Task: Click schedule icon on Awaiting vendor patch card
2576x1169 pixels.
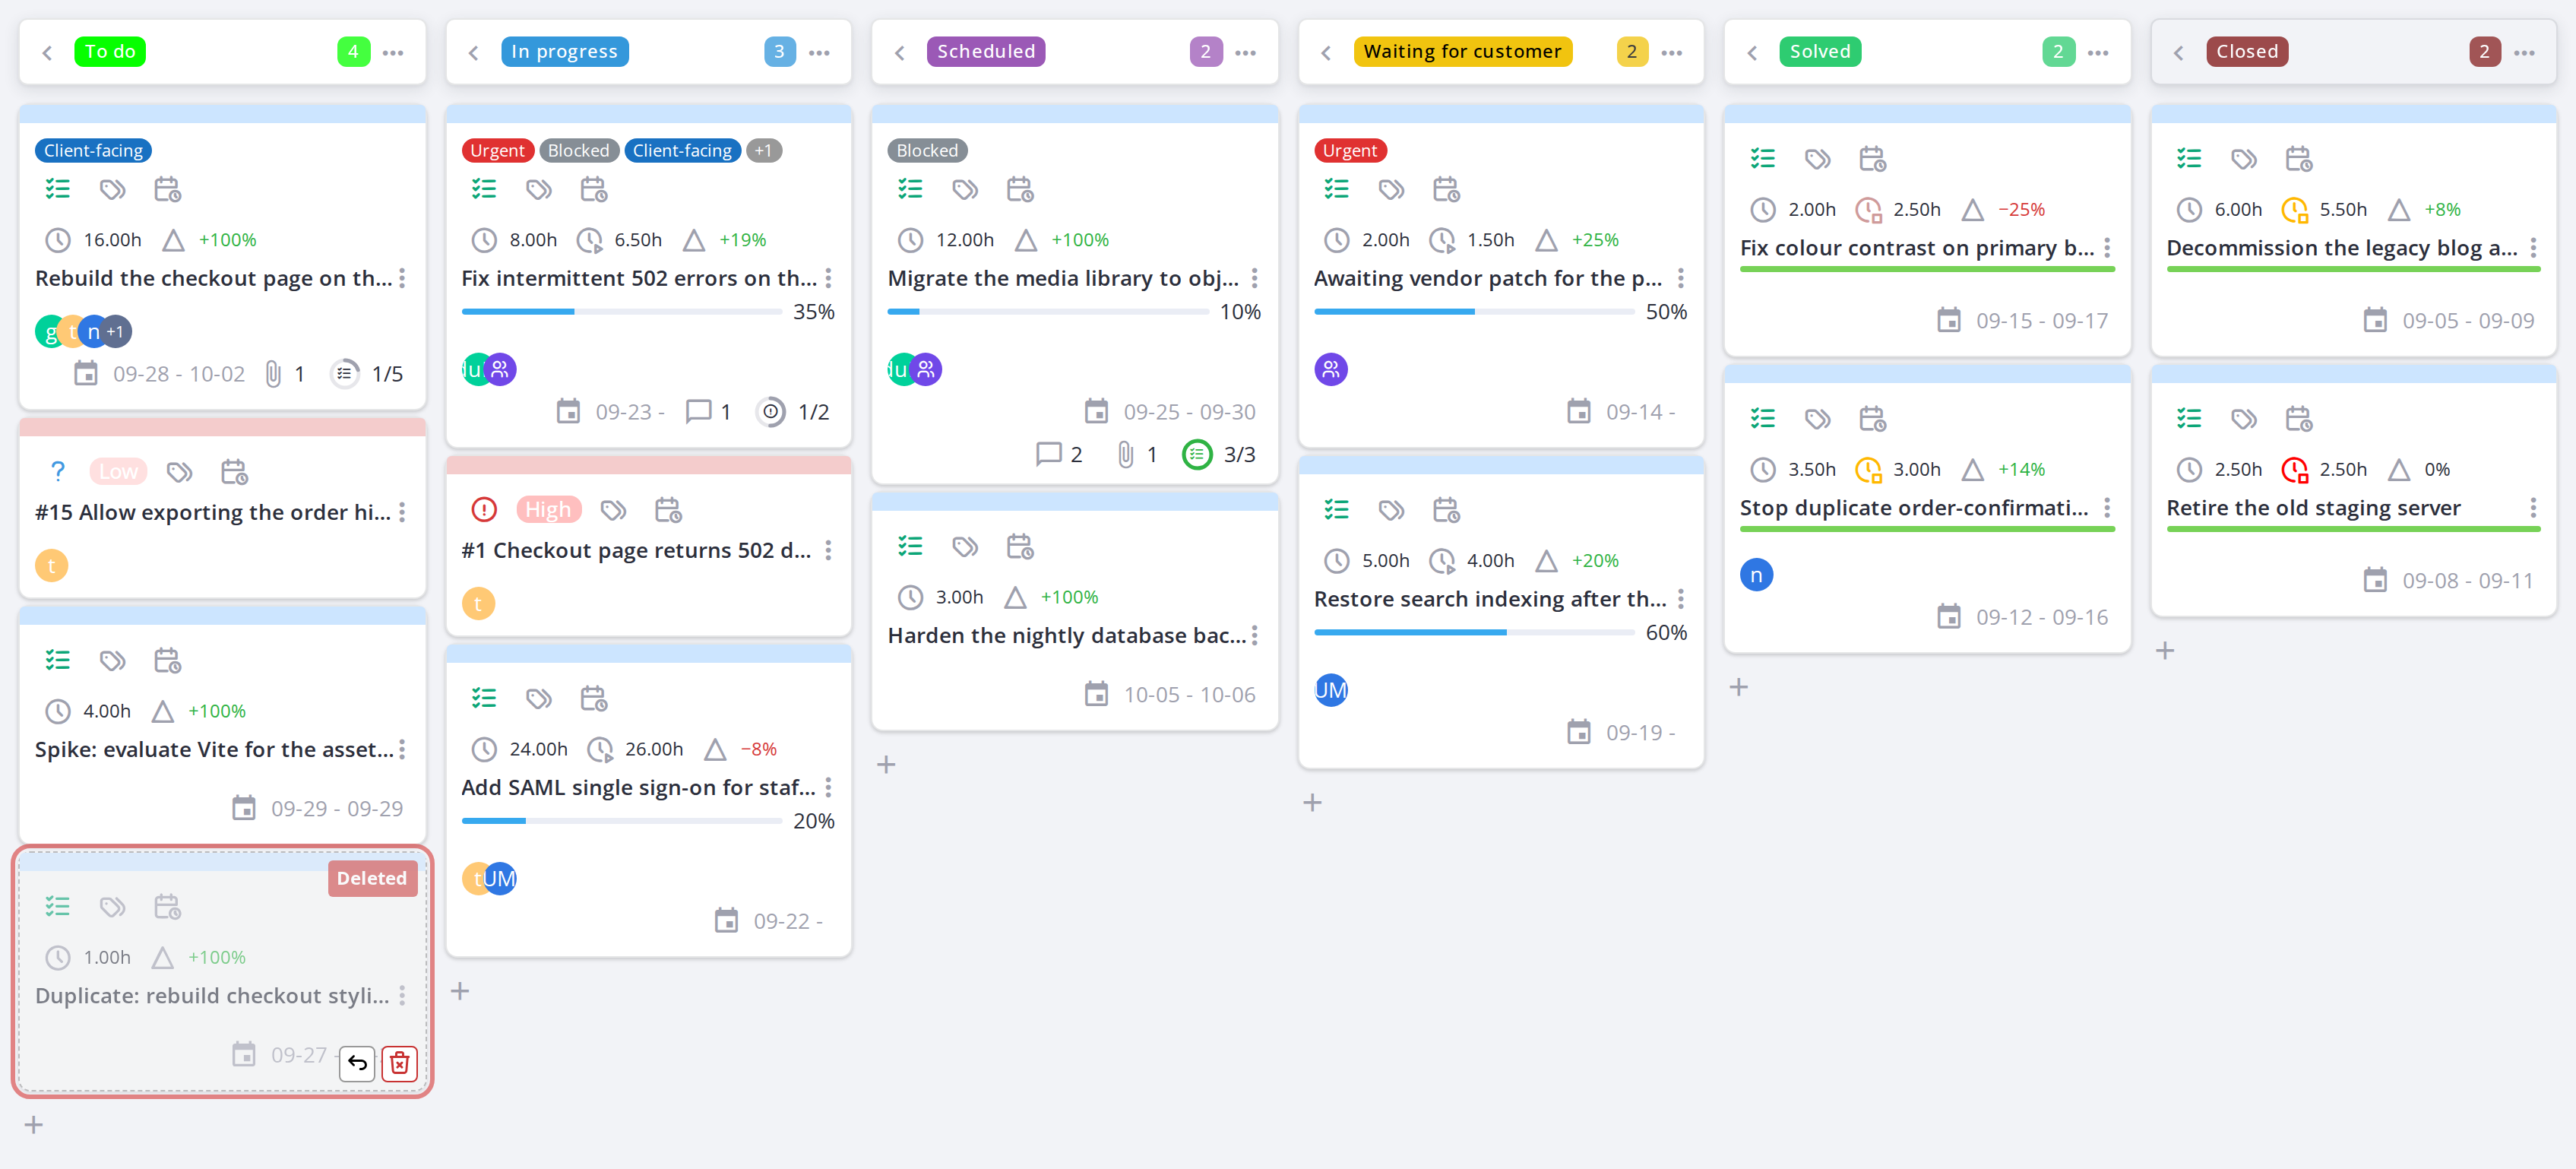Action: tap(1447, 189)
